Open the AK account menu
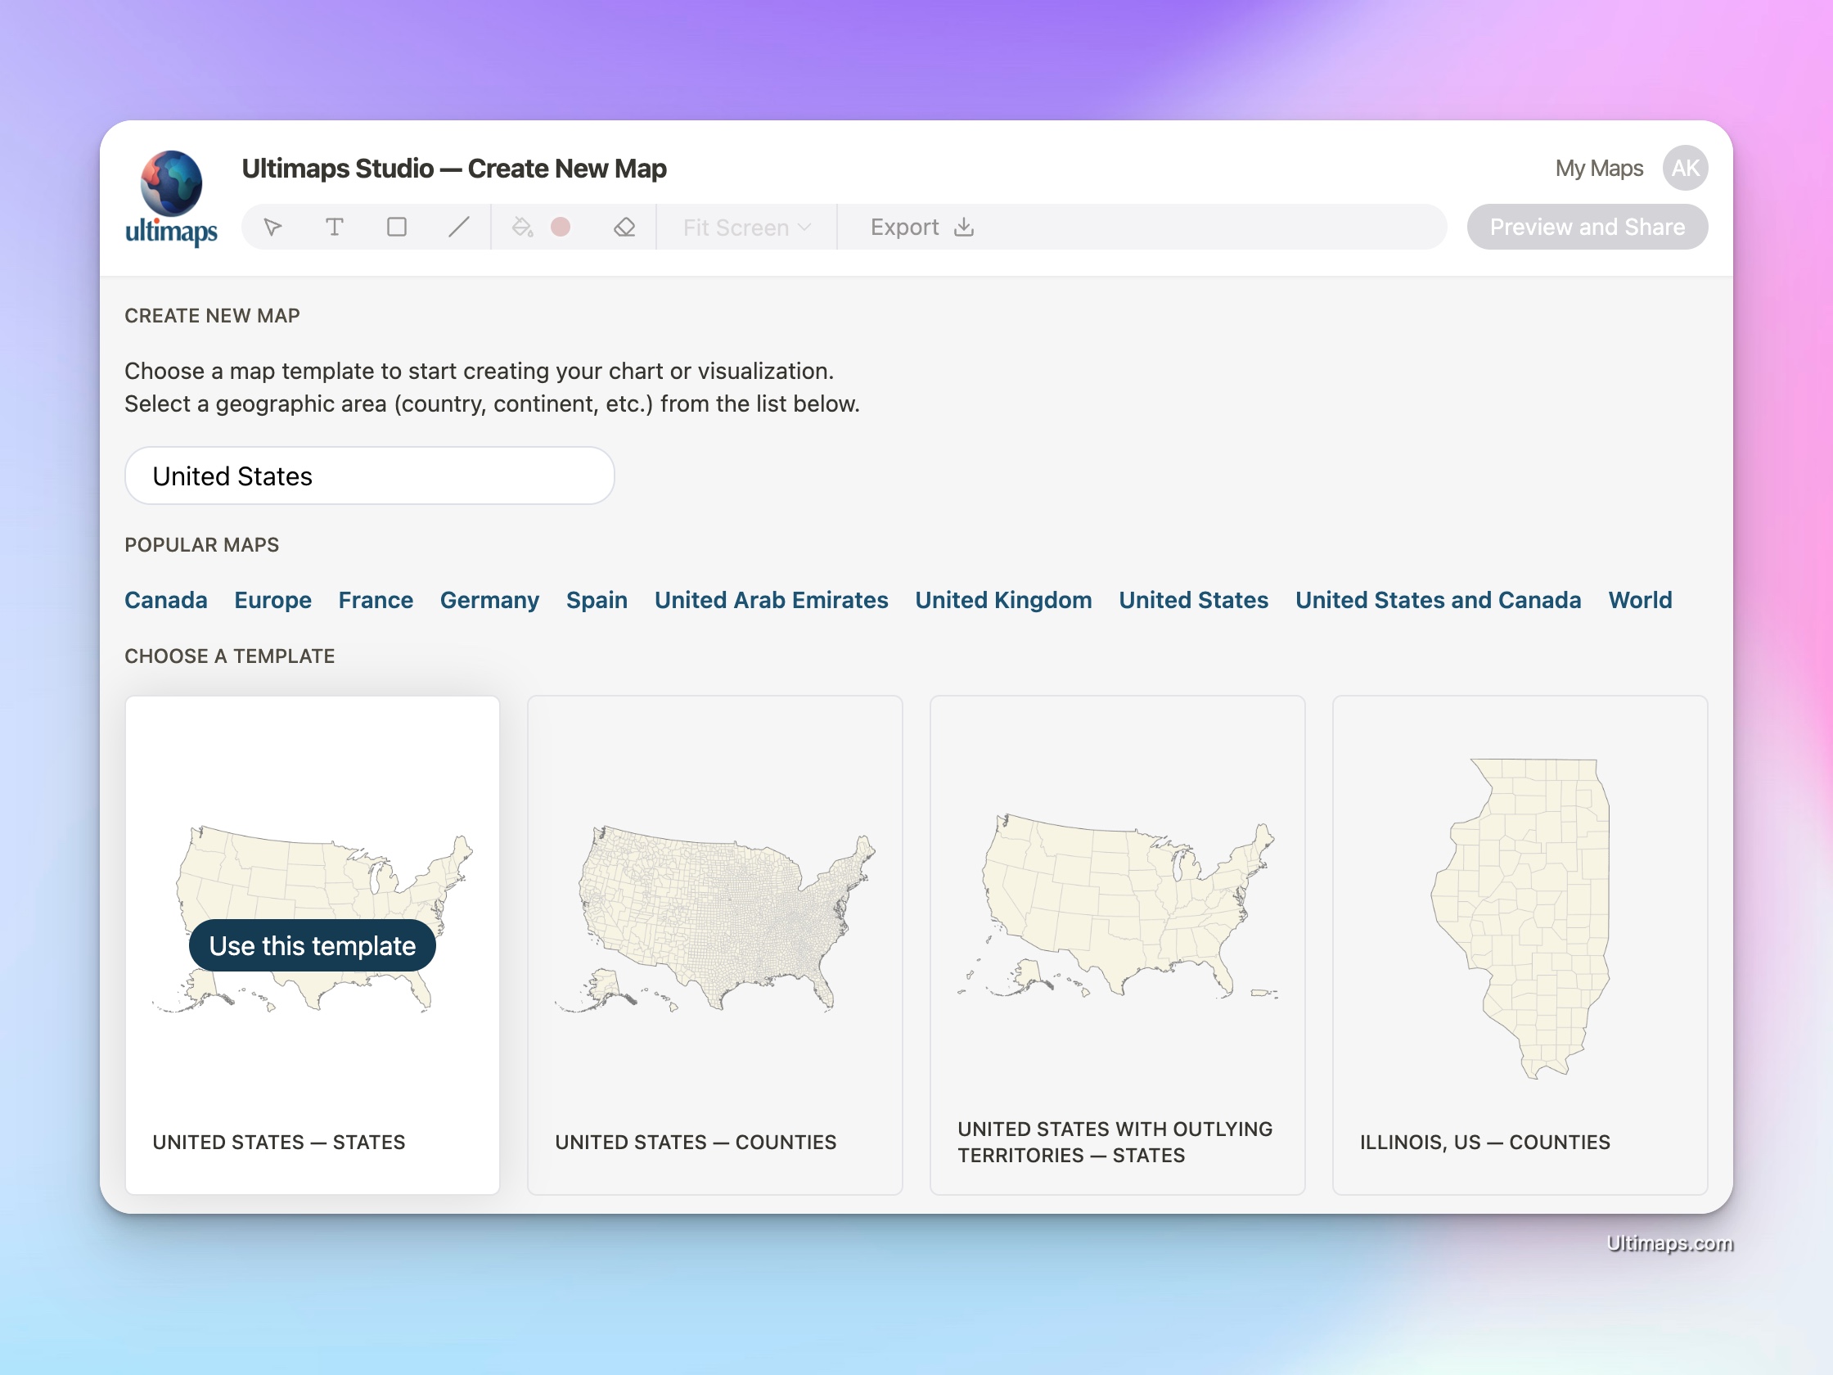1833x1375 pixels. pos(1685,168)
